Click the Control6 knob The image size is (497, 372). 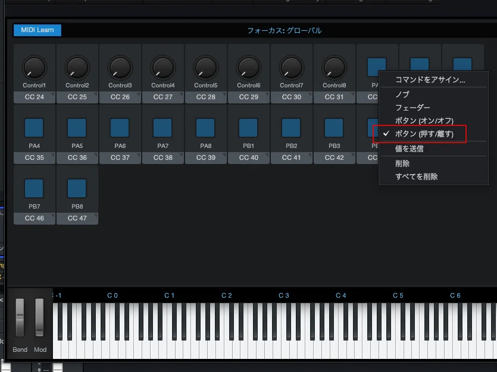[x=249, y=68]
